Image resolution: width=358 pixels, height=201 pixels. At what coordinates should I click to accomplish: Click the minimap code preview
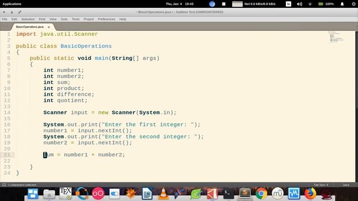(x=336, y=37)
